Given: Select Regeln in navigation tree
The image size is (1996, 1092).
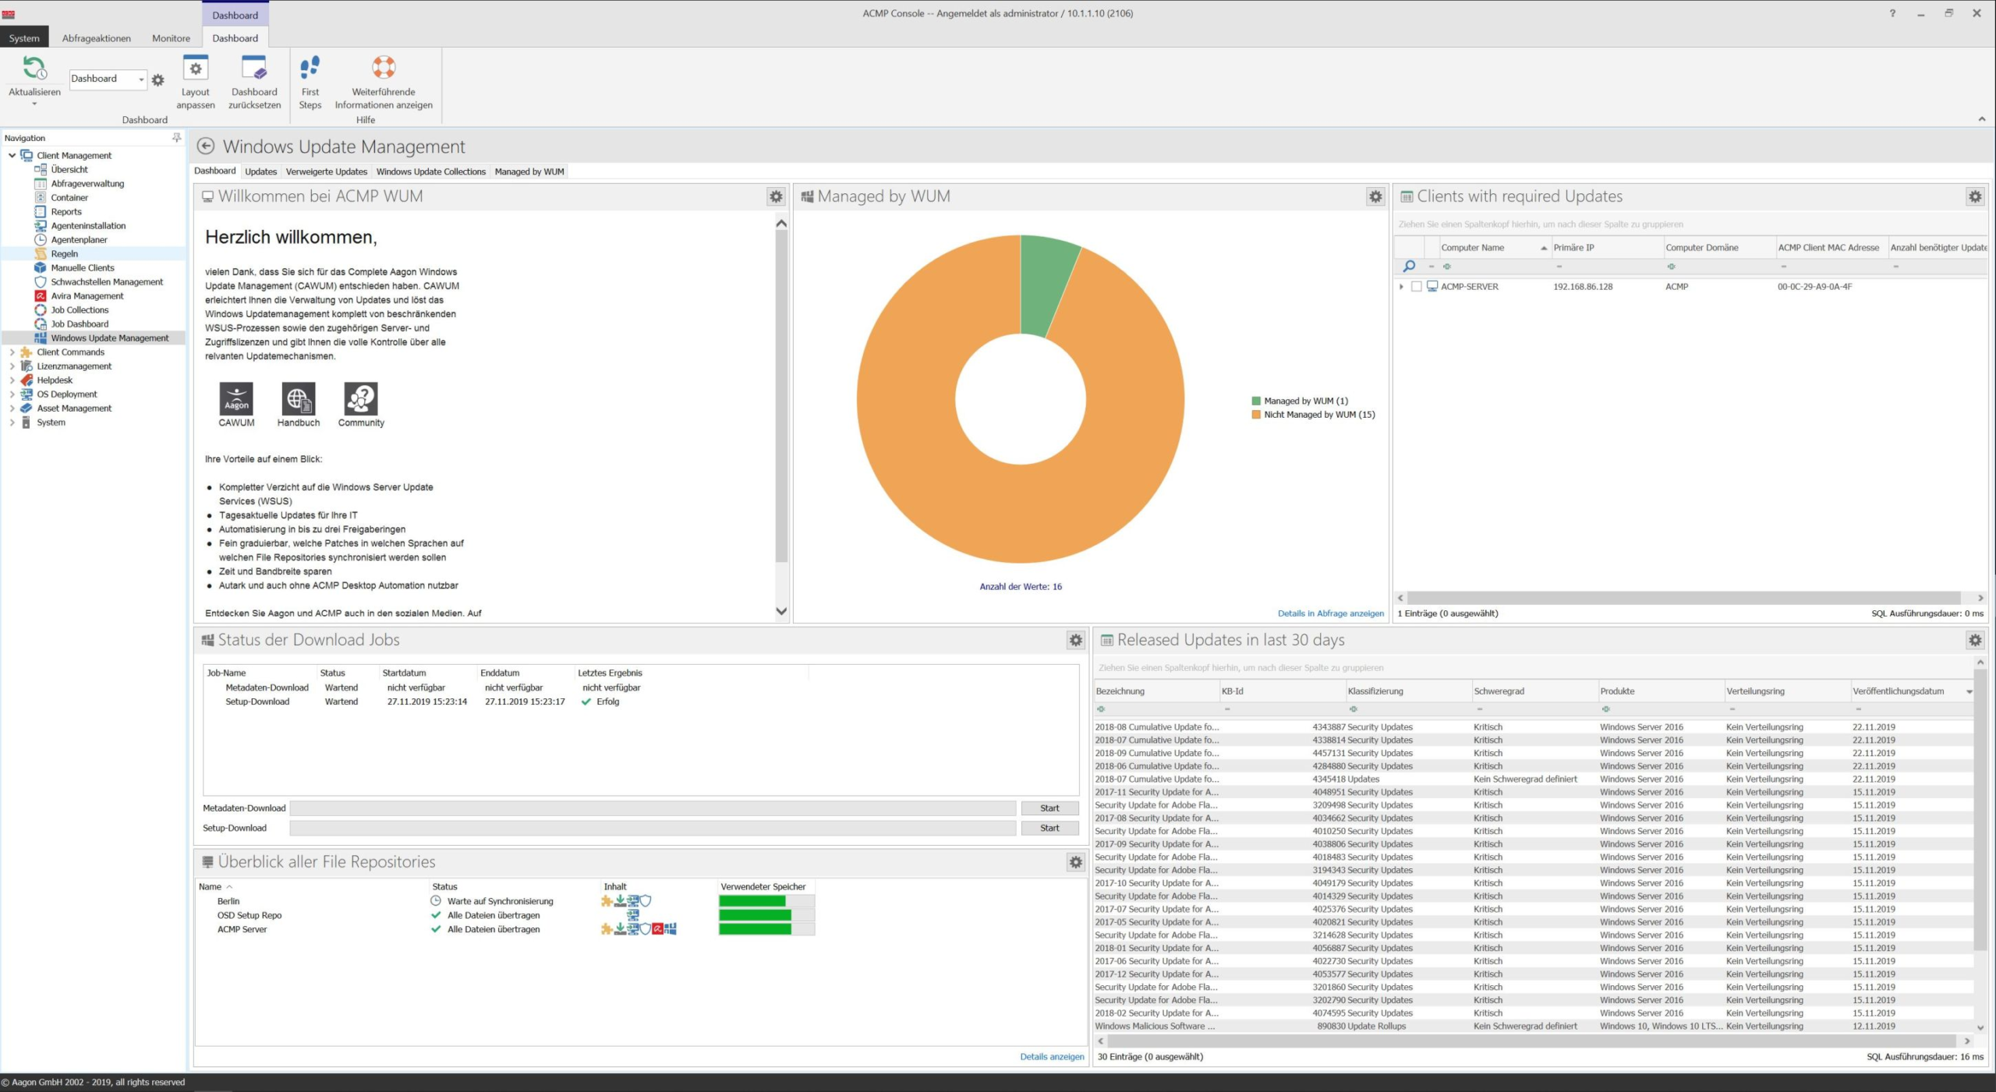Looking at the screenshot, I should 64,253.
